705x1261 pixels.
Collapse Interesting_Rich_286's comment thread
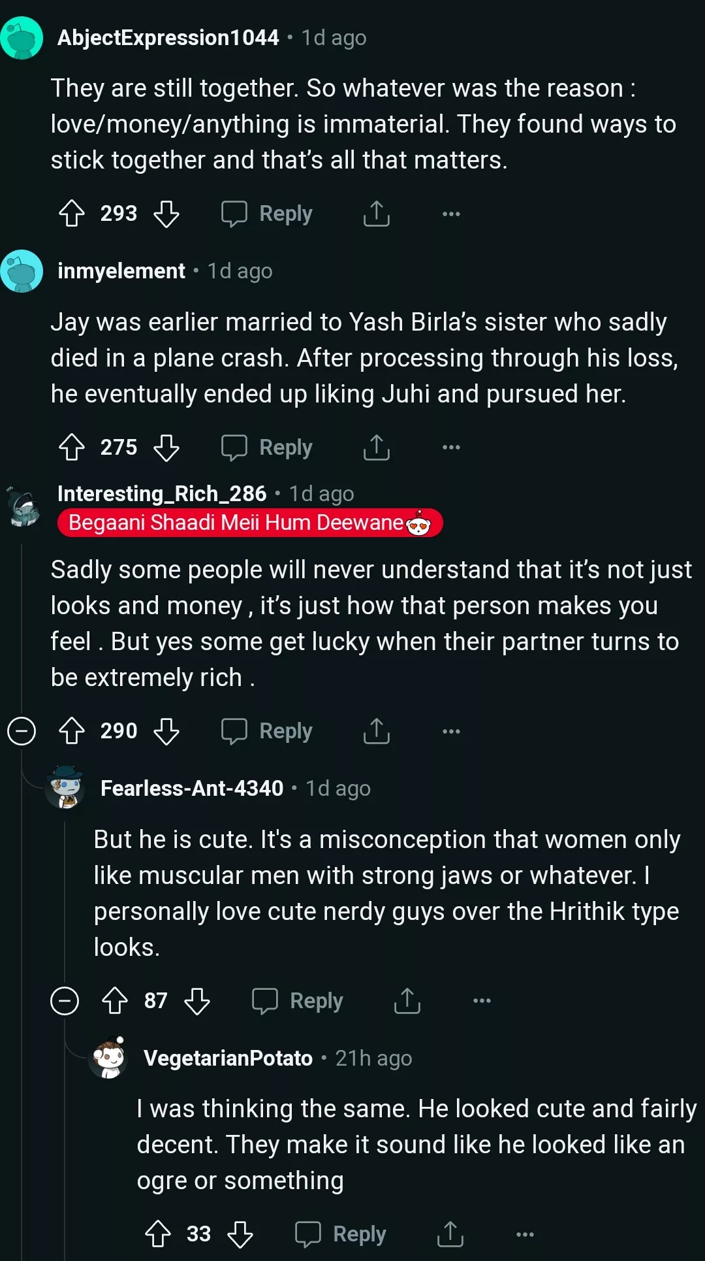22,730
